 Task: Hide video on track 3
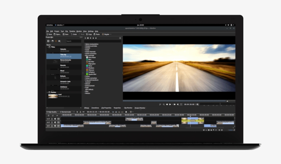pyautogui.click(x=58, y=119)
